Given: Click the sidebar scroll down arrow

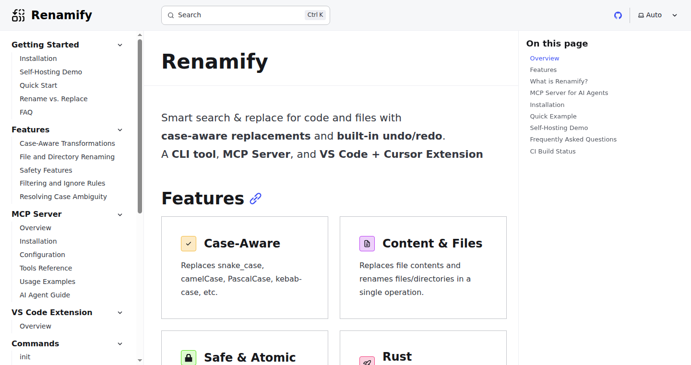Looking at the screenshot, I should (140, 360).
